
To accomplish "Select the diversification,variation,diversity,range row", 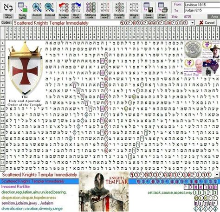I will coord(32,209).
